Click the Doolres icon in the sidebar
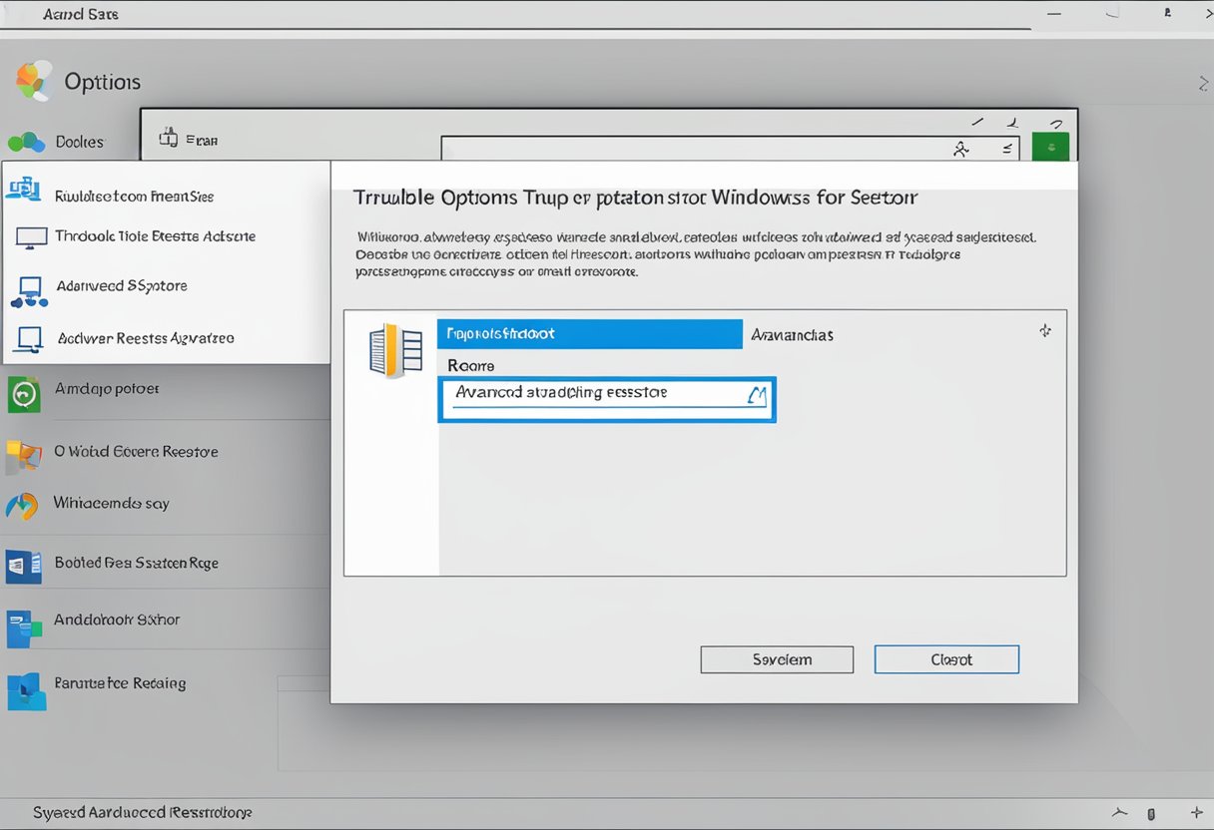 (26, 143)
